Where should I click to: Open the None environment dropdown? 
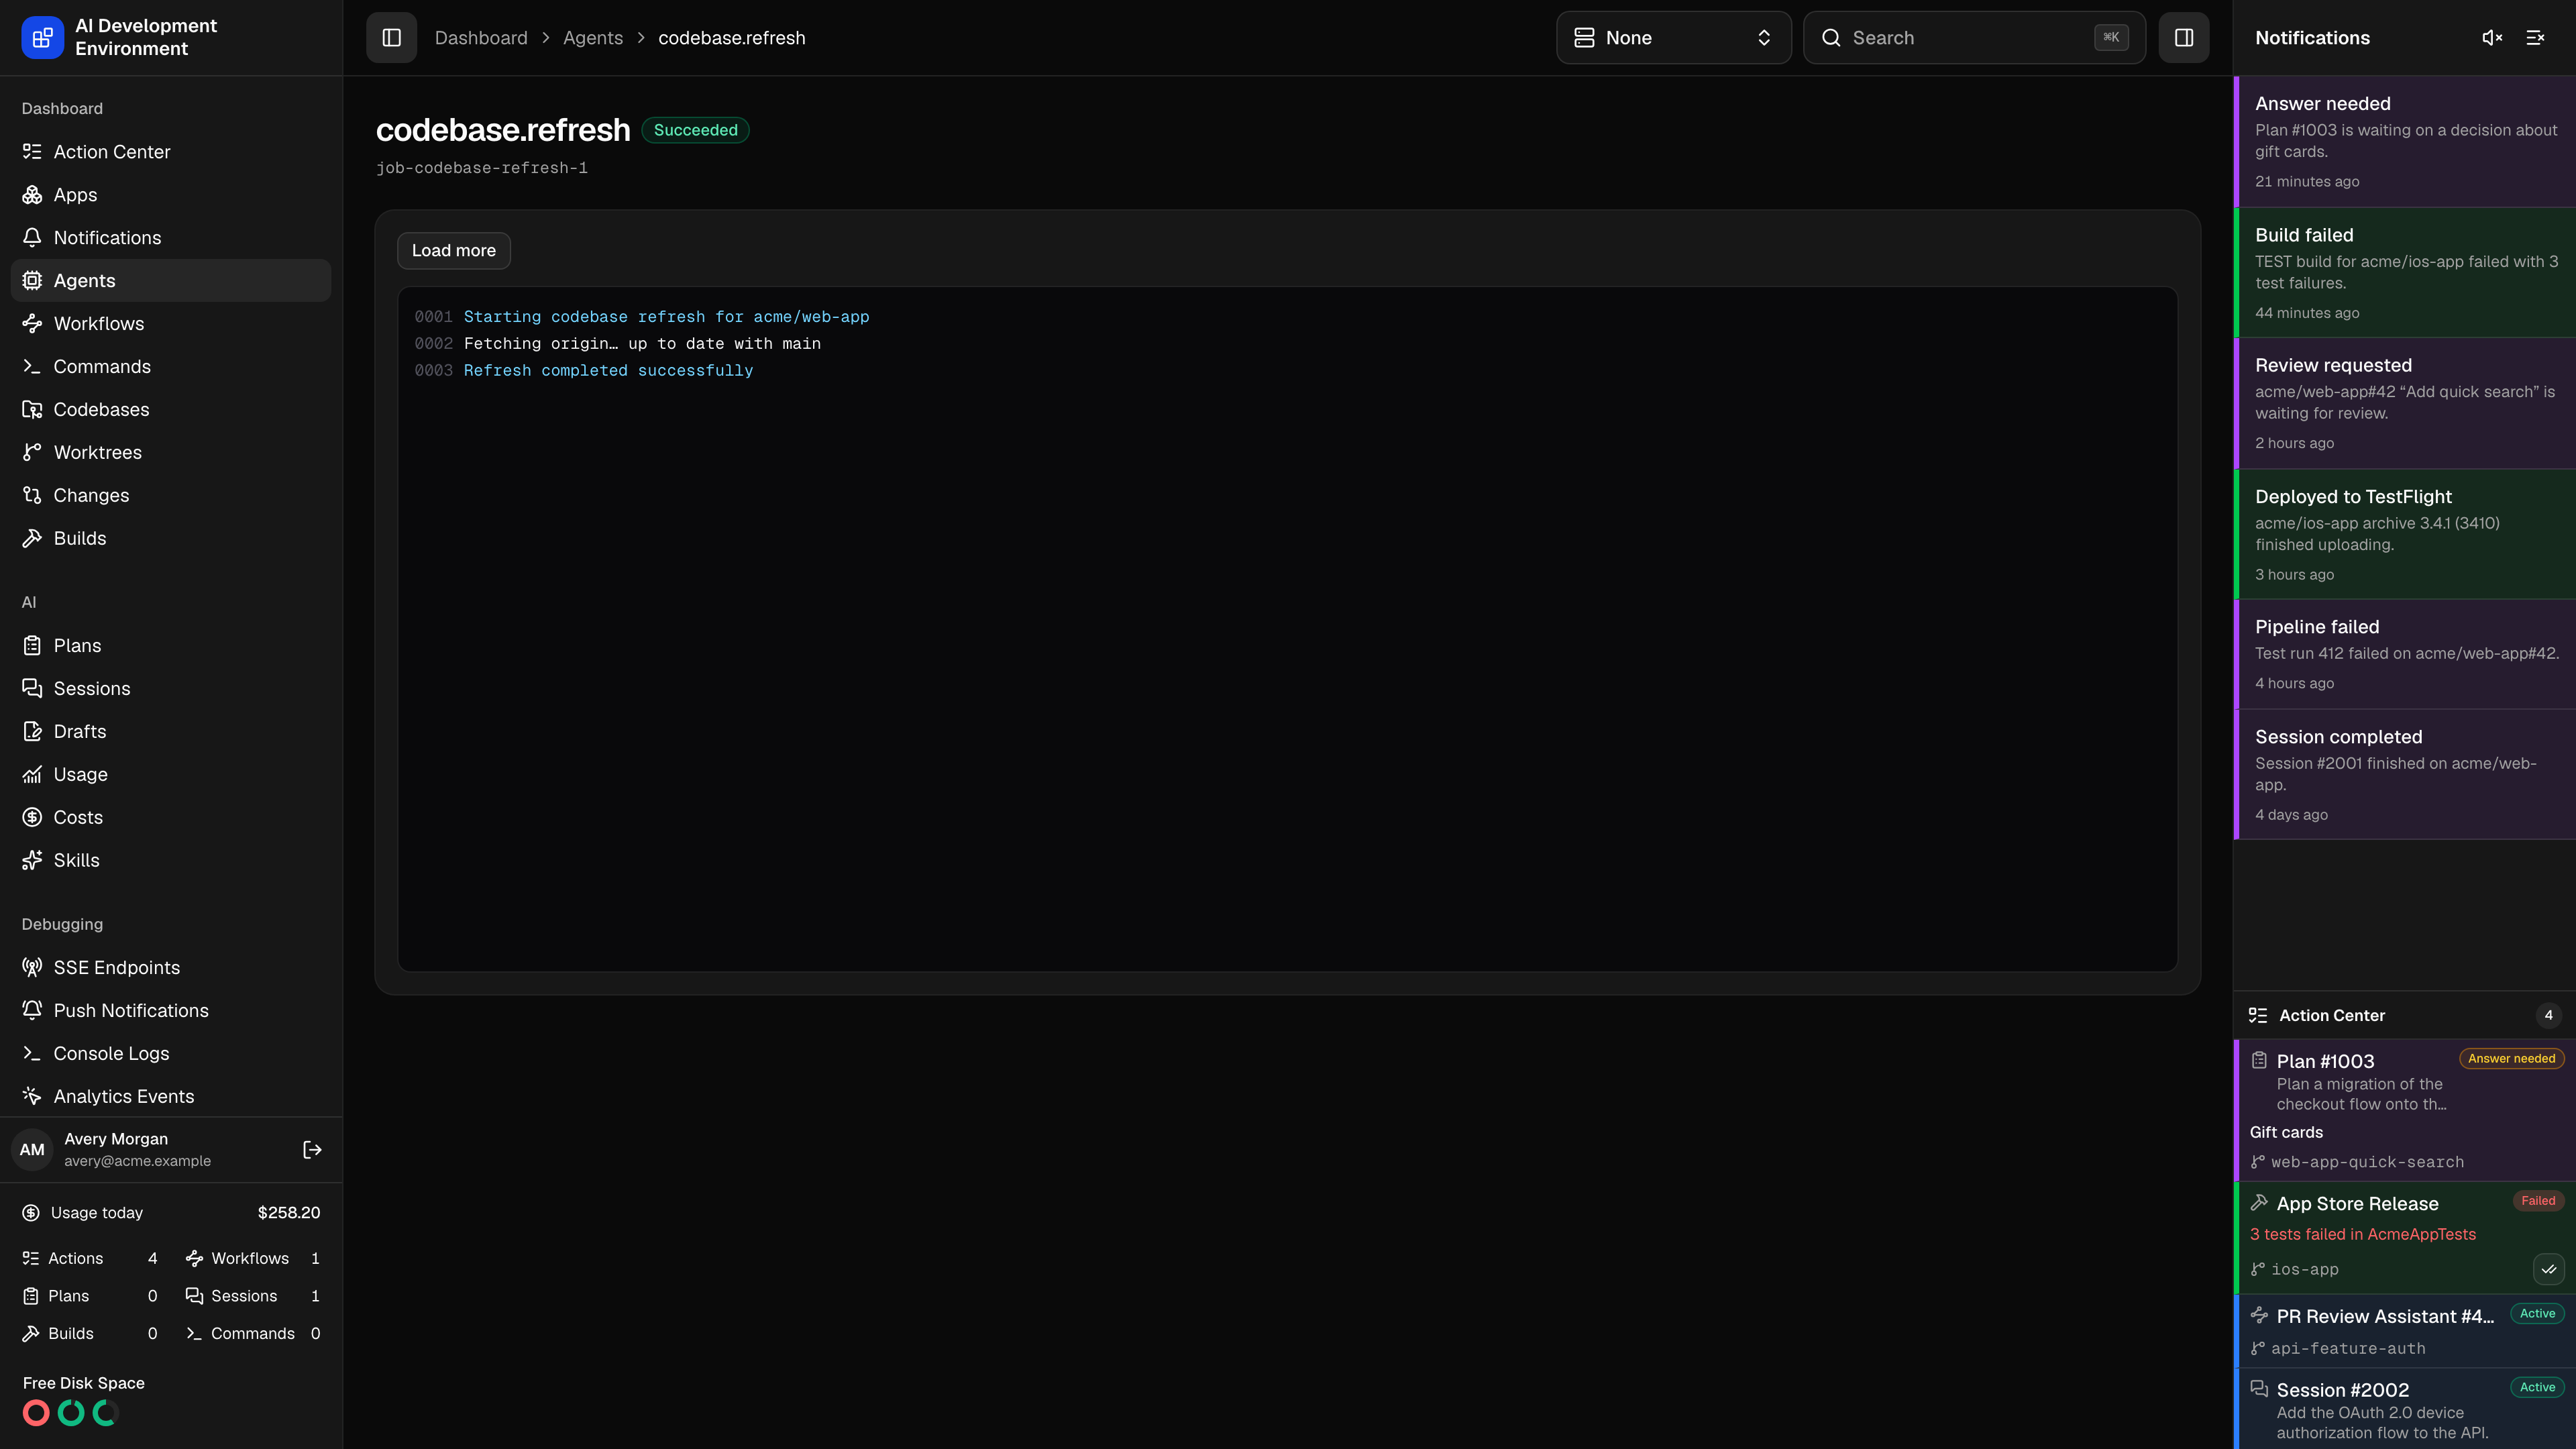(x=1673, y=38)
